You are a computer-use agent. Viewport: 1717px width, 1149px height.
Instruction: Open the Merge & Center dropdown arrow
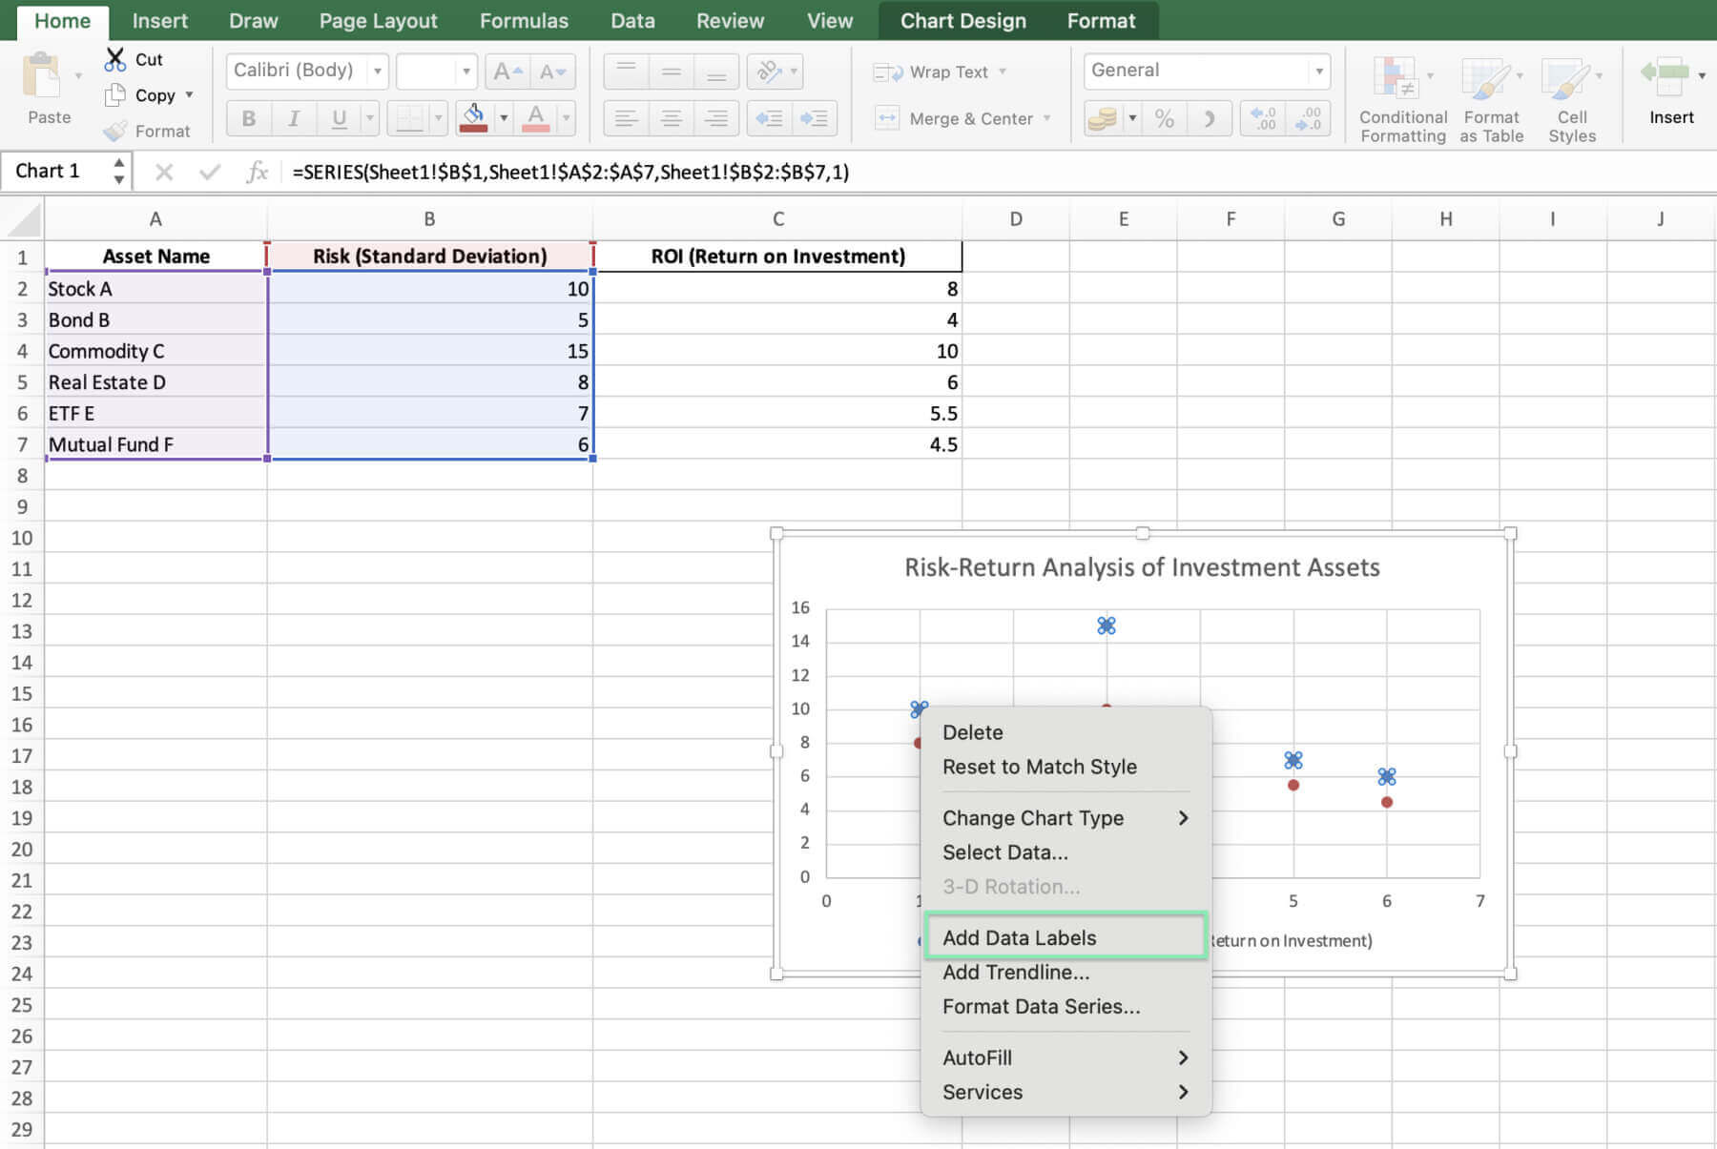[x=1046, y=118]
